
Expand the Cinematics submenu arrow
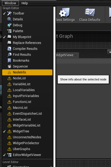click(x=51, y=166)
